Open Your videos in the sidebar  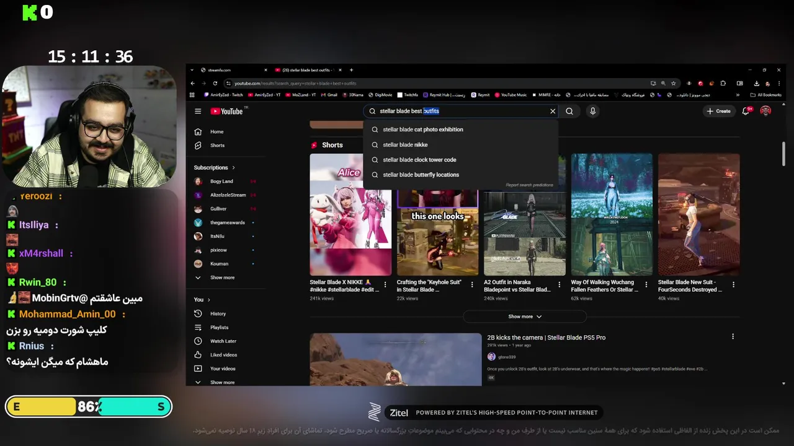223,369
